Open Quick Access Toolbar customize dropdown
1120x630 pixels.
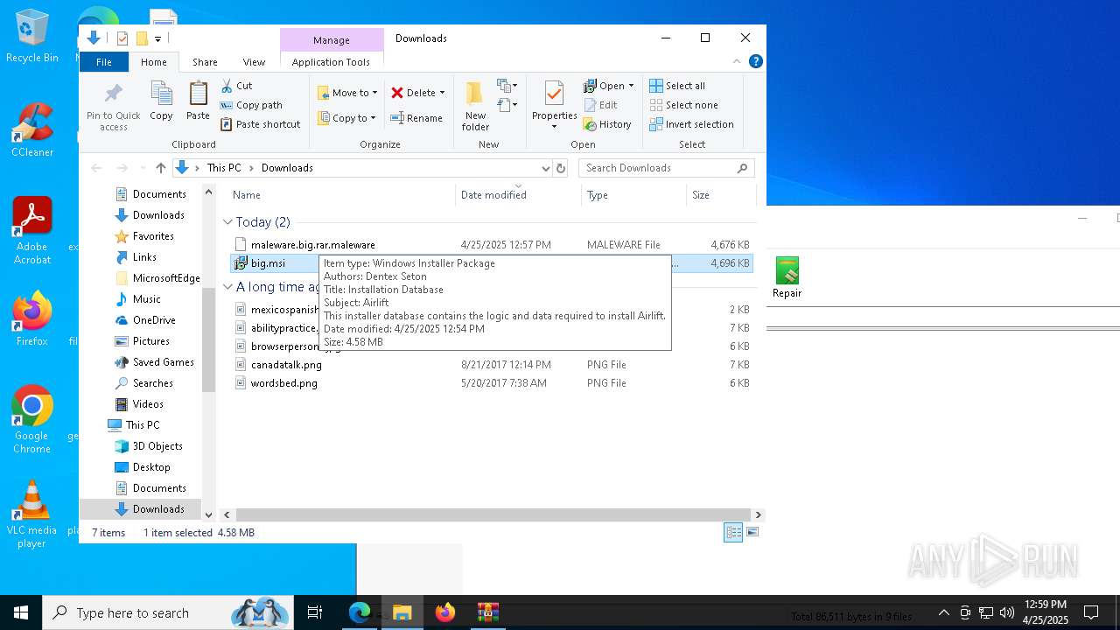point(157,38)
